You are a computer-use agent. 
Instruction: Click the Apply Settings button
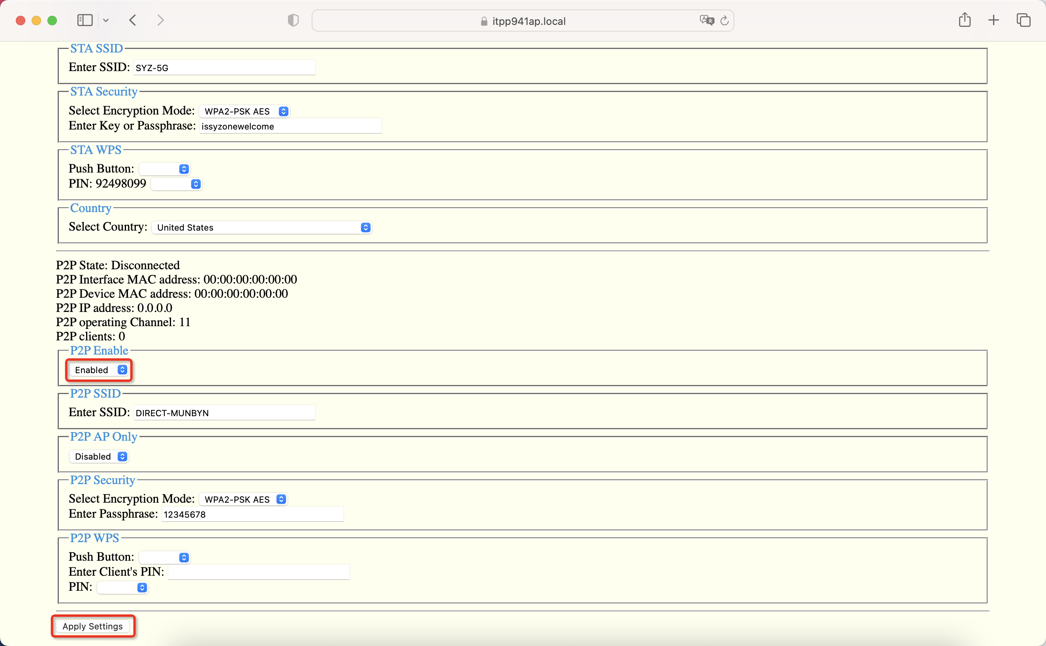click(93, 626)
